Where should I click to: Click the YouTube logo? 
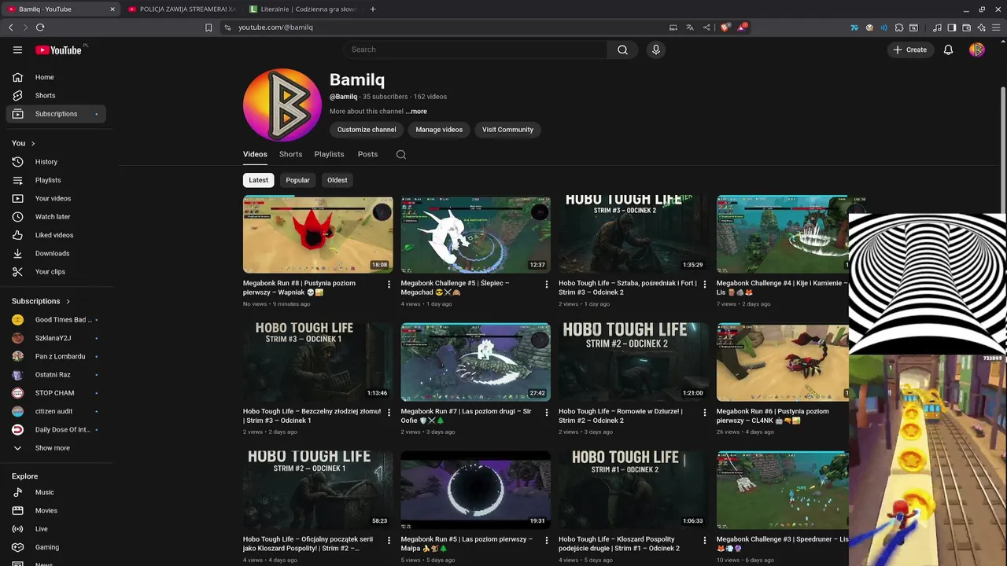pos(58,50)
